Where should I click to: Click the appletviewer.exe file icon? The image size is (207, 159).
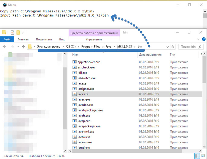74,62
